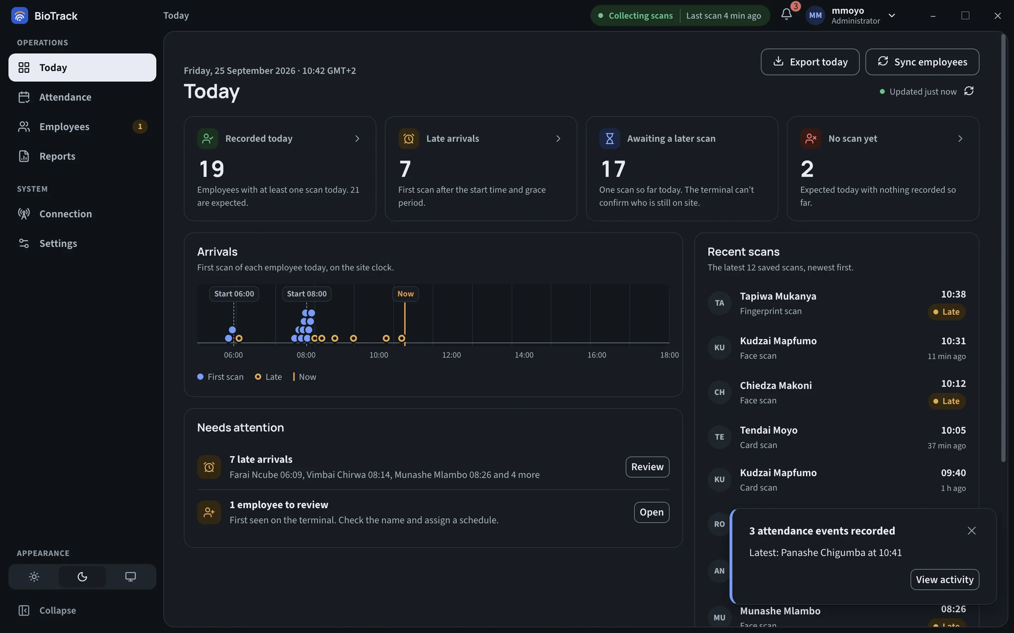Screen dimensions: 1014x633
Task: Click the person-plus icon beside 1 employee to review
Action: pyautogui.click(x=209, y=512)
